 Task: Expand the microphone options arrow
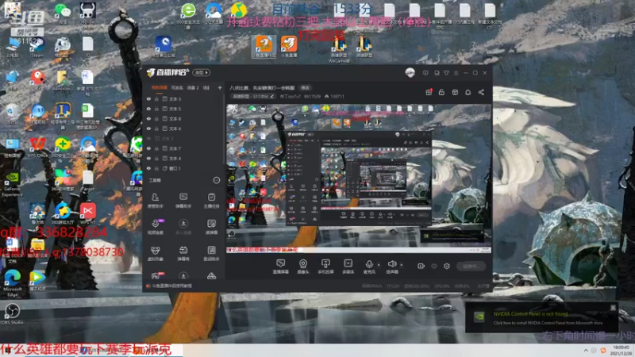pos(379,265)
